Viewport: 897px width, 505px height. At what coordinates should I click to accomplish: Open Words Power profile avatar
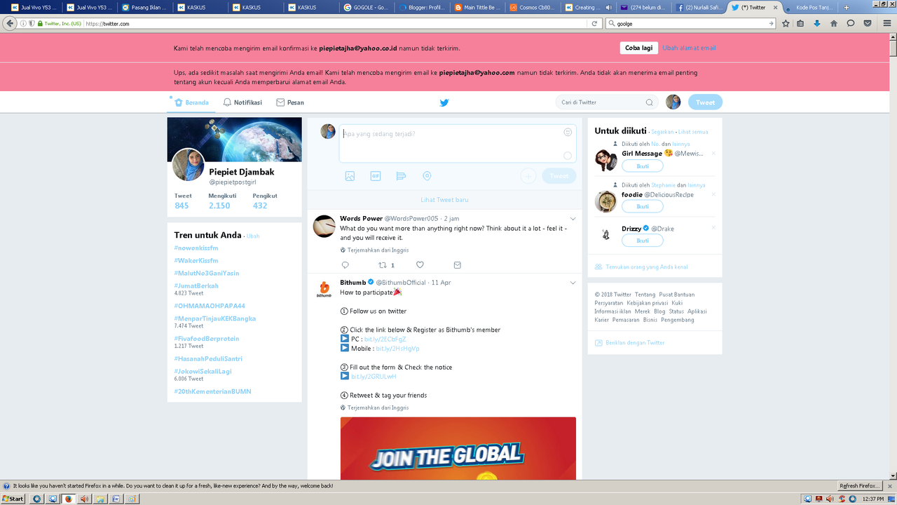tap(324, 226)
